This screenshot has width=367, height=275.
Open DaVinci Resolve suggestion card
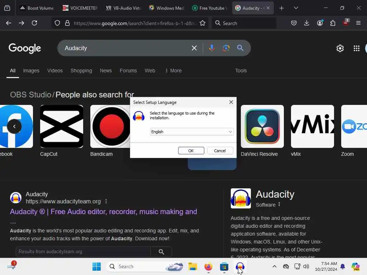[262, 131]
